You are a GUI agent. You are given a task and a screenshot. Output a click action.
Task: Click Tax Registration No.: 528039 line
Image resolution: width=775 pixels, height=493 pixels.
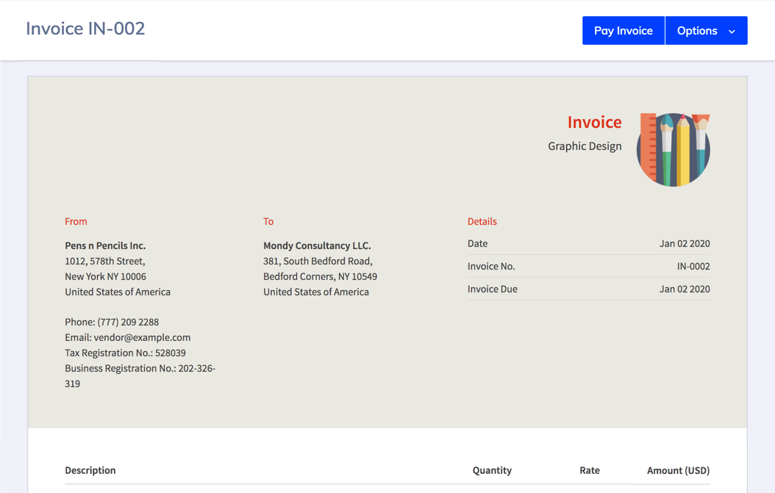[x=125, y=353]
